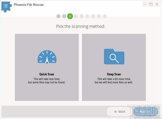Open the gear-shaped menu icon
Image resolution: width=162 pixels, height=119 pixels.
click(x=6, y=6)
